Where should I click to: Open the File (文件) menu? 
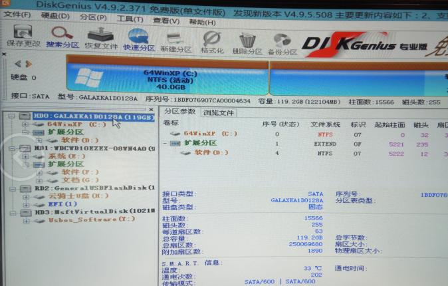[17, 14]
